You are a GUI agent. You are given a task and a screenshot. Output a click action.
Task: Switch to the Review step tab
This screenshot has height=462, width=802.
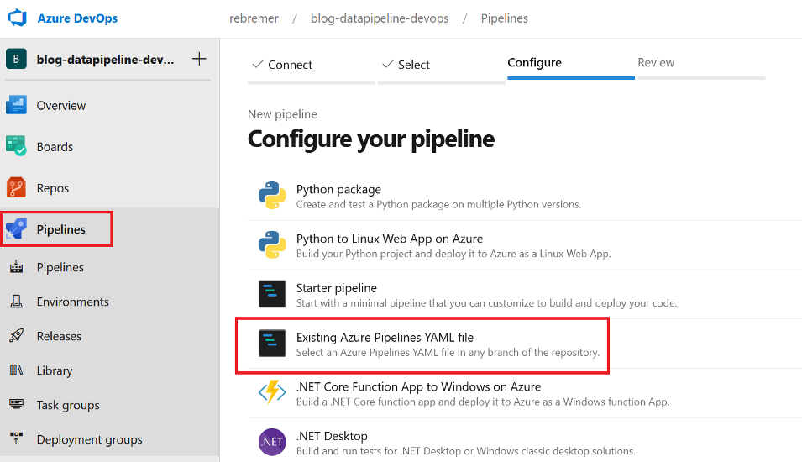(x=656, y=63)
